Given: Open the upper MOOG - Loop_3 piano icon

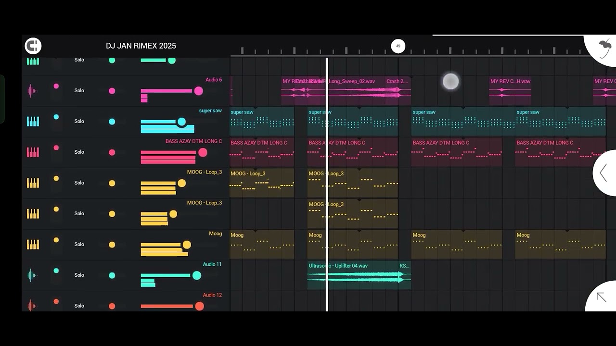Looking at the screenshot, I should tap(33, 183).
